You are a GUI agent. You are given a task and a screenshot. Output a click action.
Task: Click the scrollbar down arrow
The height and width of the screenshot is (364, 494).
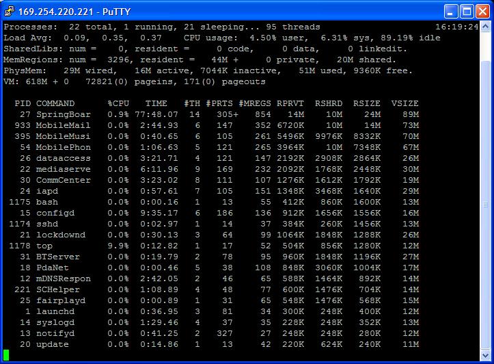[x=485, y=356]
